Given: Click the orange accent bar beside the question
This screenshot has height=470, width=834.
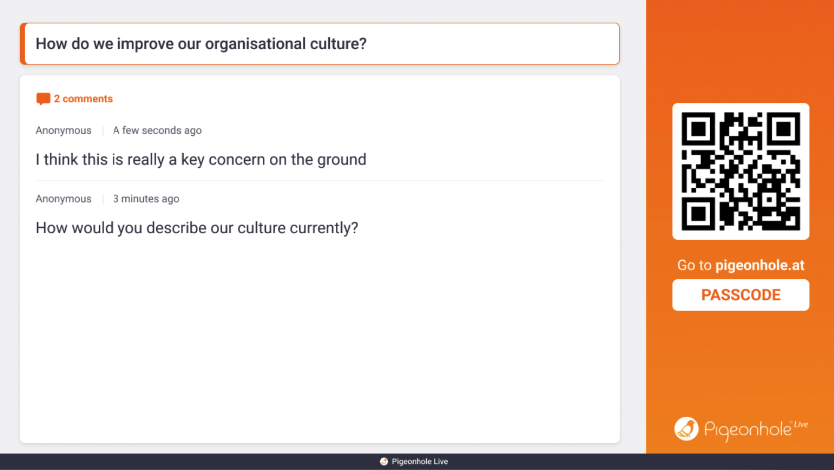Looking at the screenshot, I should tap(23, 44).
